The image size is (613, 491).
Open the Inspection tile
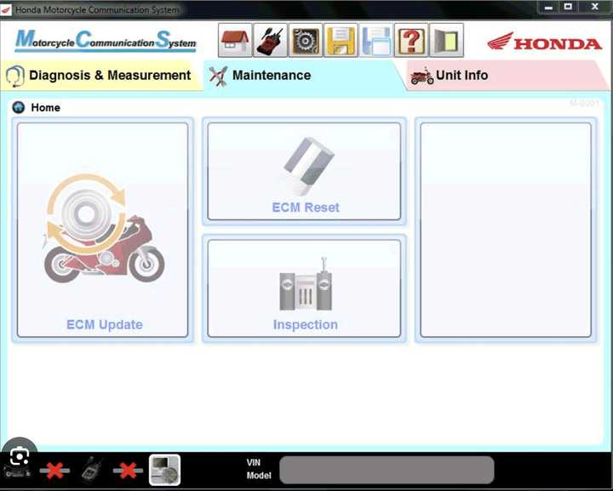point(304,288)
